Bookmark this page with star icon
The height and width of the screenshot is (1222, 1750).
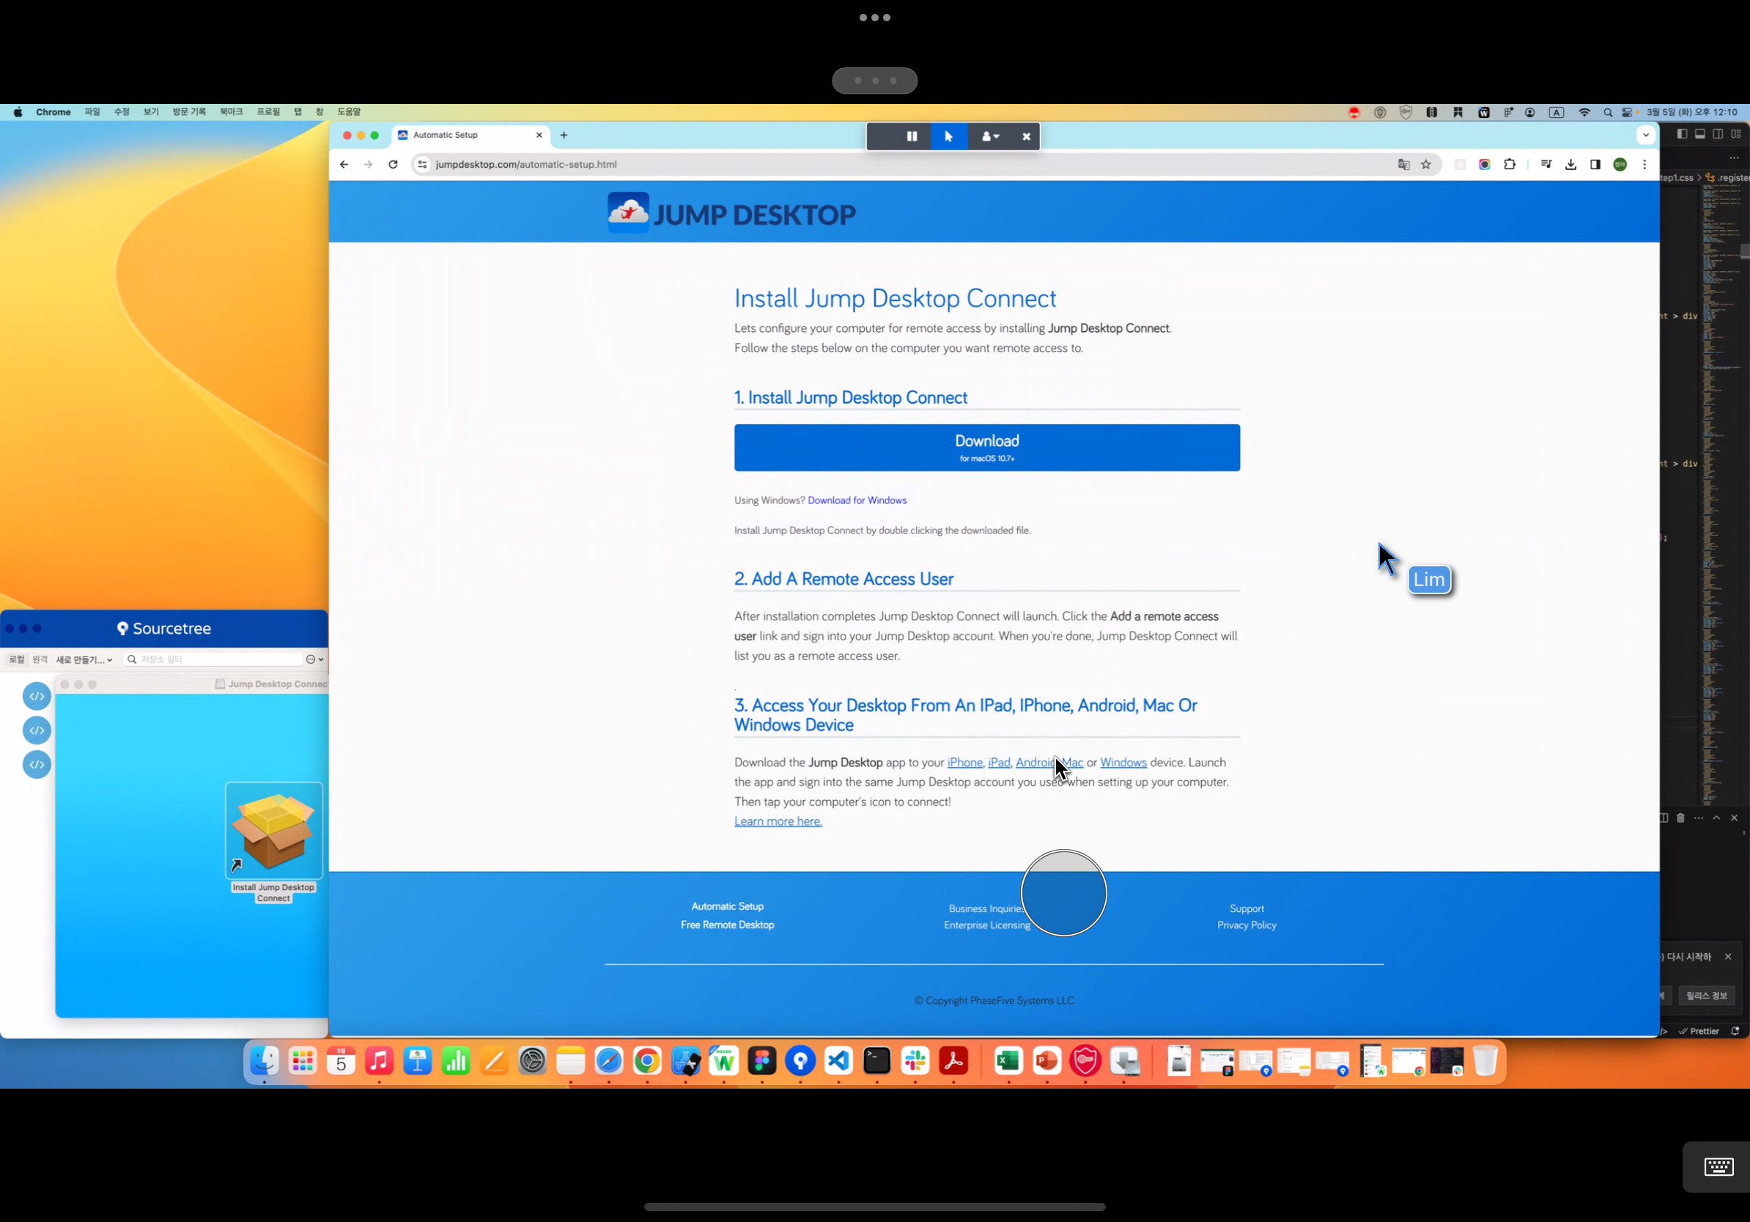click(x=1426, y=165)
